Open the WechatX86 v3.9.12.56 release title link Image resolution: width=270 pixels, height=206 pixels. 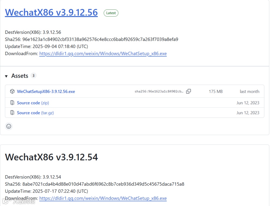(51, 13)
